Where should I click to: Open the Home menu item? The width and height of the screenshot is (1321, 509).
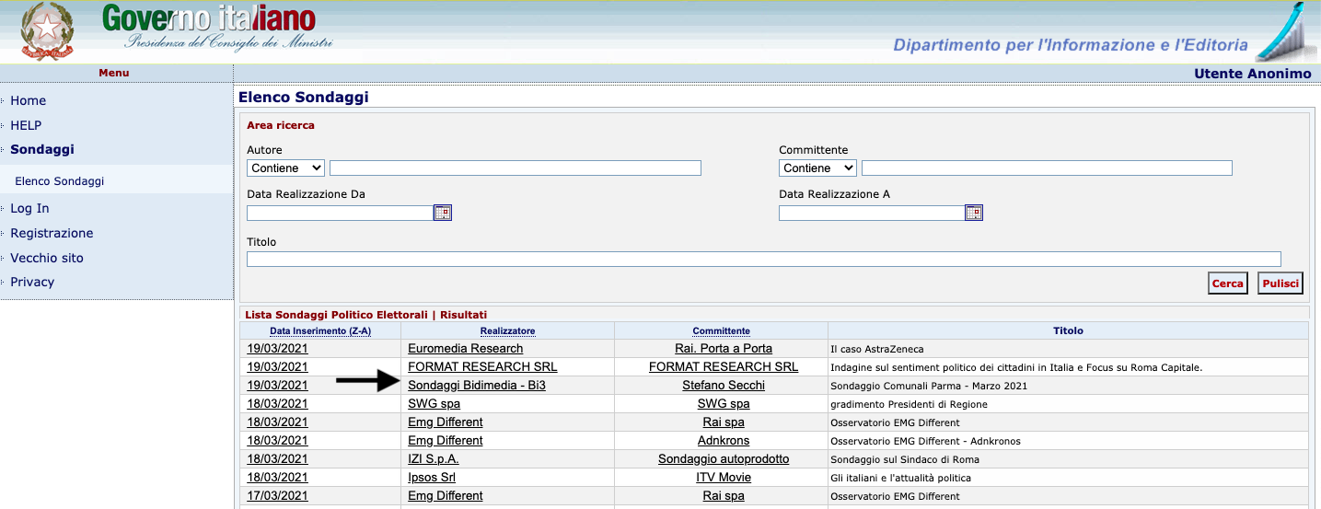29,101
